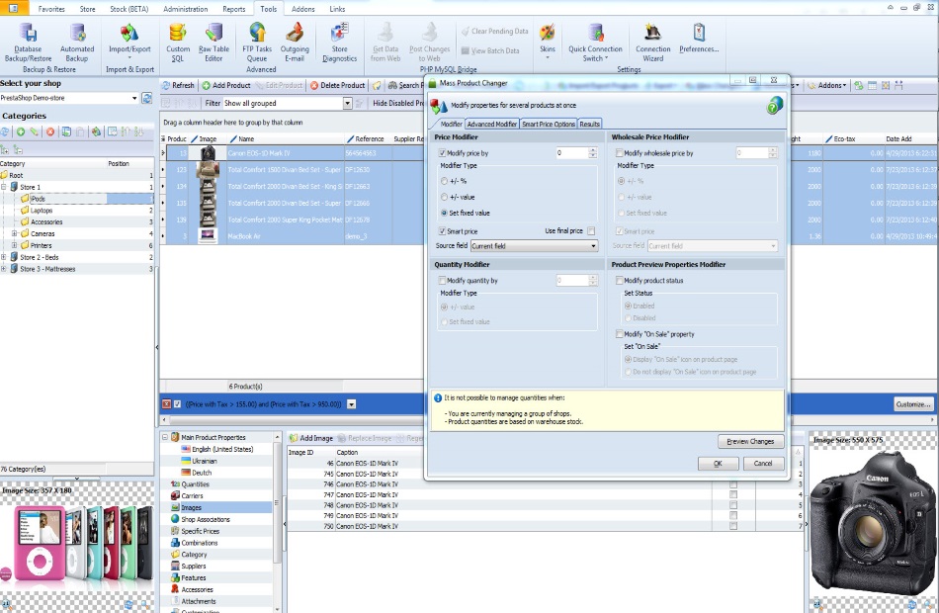939x613 pixels.
Task: Click the green plus icon in Categories toolbar
Action: [21, 131]
